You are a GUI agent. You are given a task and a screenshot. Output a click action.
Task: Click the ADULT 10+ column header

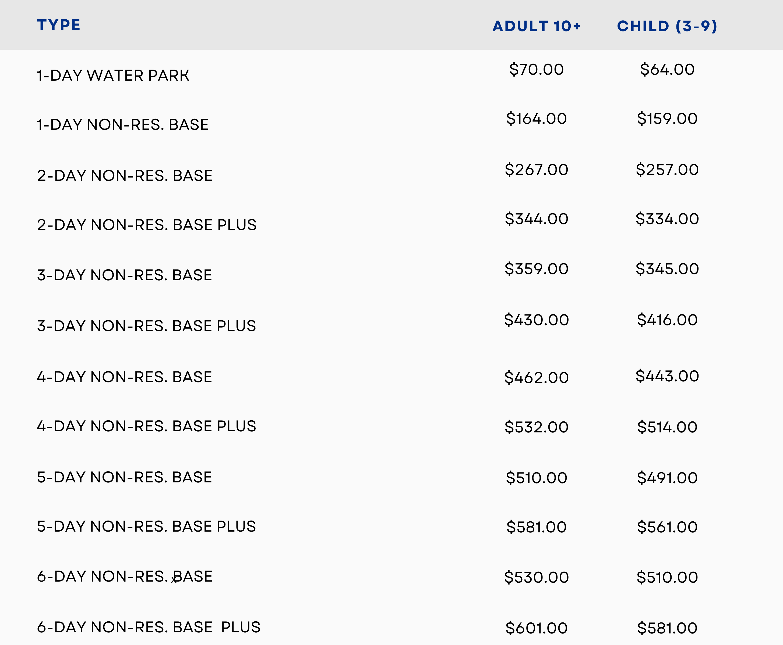(536, 26)
